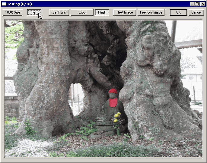Click the red masked bib on statue
The width and height of the screenshot is (207, 163).
(113, 102)
